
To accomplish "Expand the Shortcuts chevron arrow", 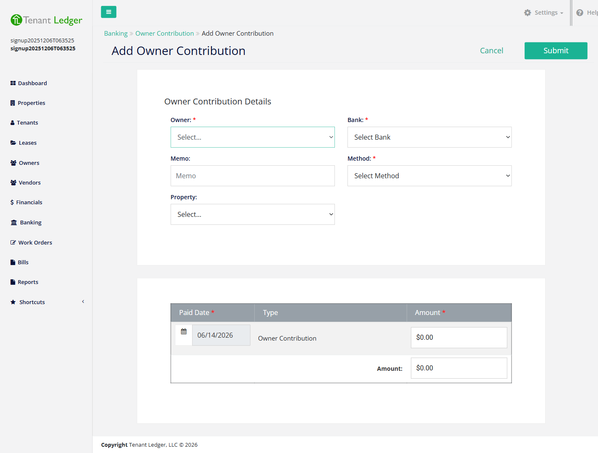I will pos(83,302).
